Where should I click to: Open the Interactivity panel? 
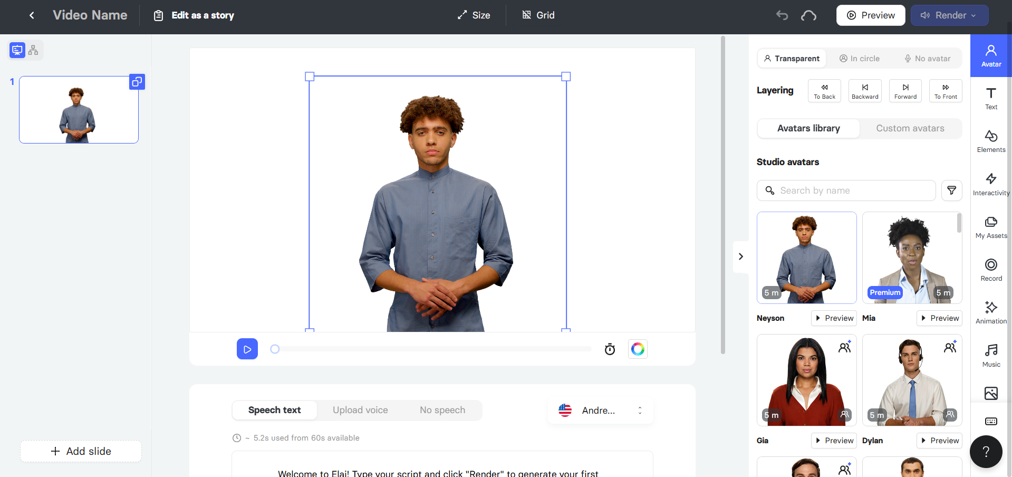[990, 183]
